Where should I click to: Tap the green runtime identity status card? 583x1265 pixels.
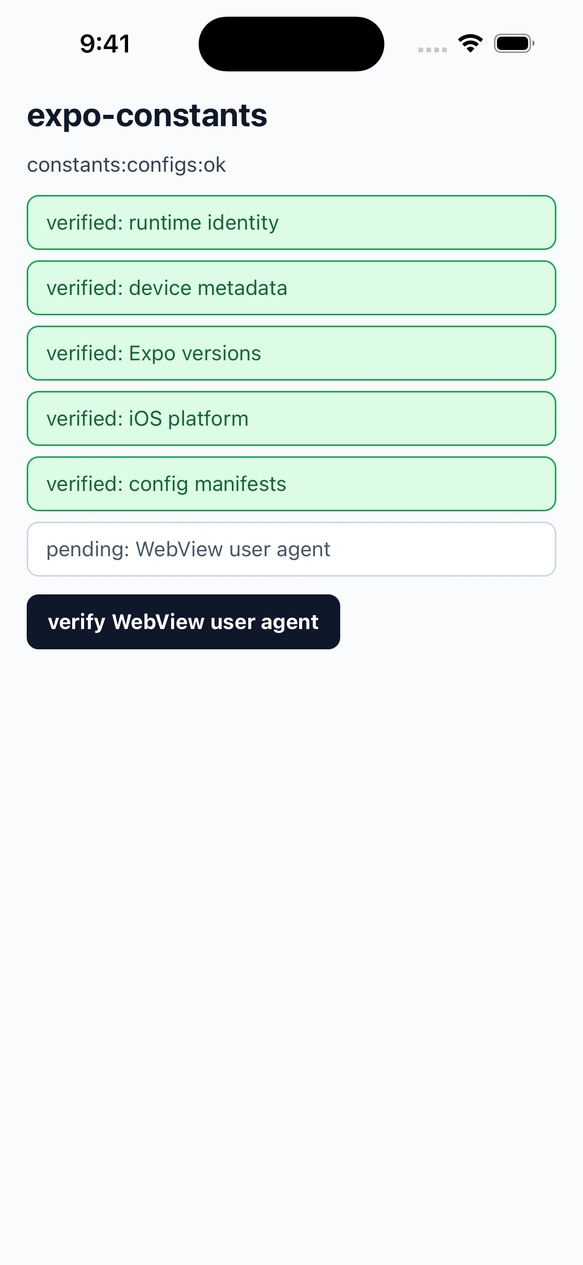coord(291,223)
